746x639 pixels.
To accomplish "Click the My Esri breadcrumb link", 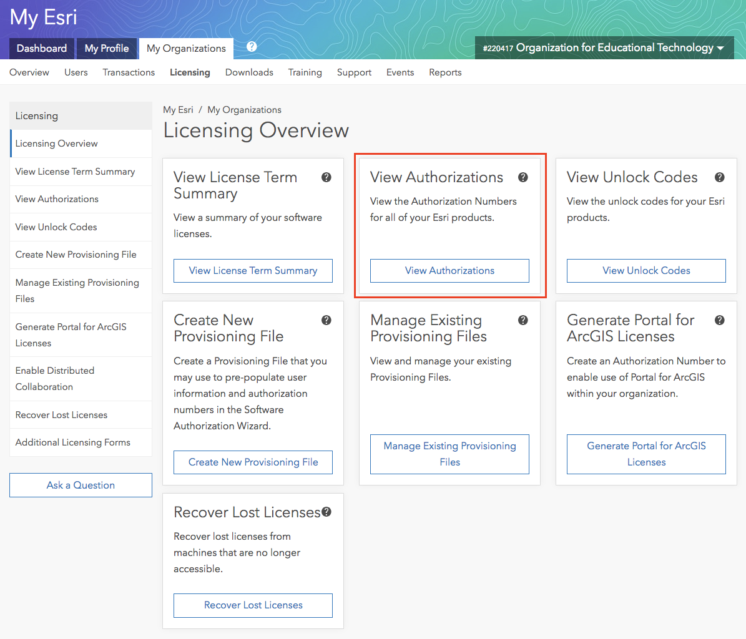I will pos(178,110).
